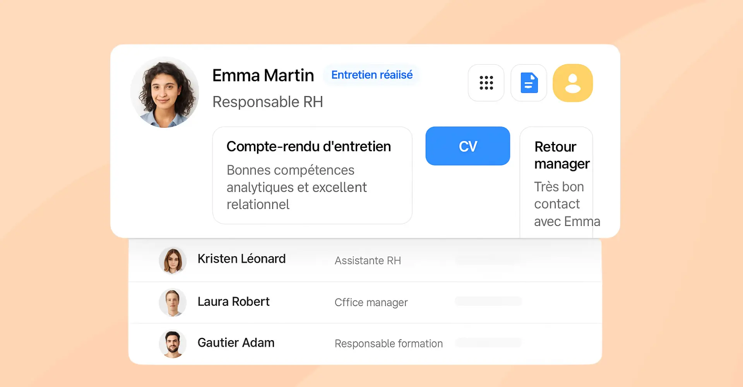This screenshot has width=743, height=387.
Task: Click Laura Robert's avatar picture
Action: tap(173, 302)
